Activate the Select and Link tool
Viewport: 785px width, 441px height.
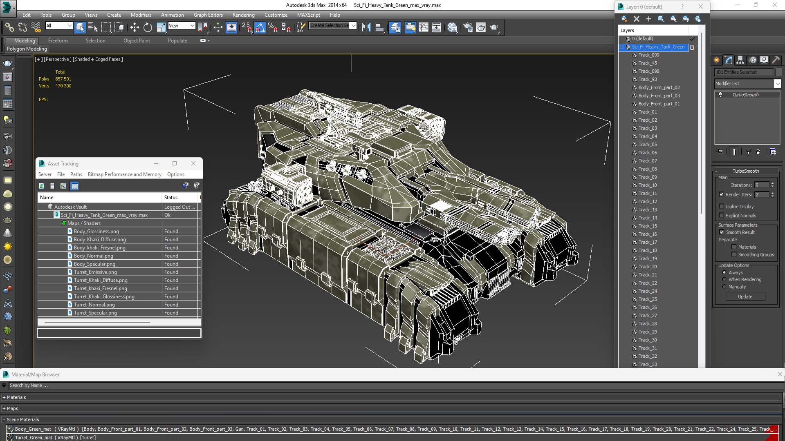click(x=9, y=27)
